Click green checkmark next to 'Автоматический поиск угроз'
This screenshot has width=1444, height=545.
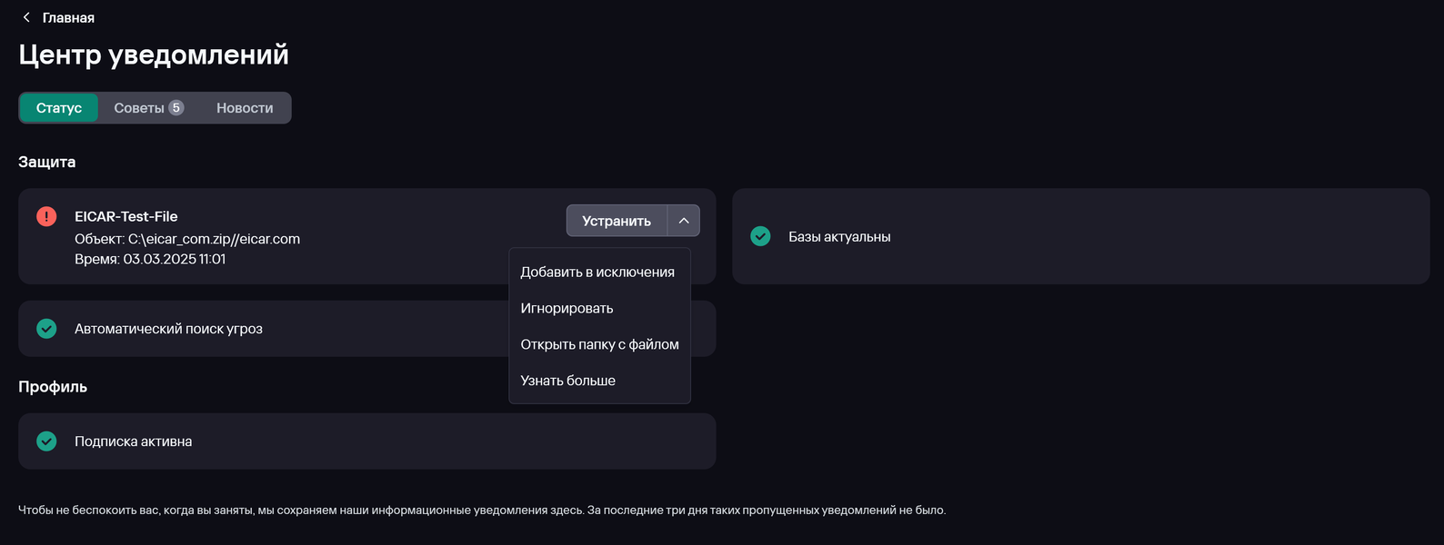click(x=46, y=329)
